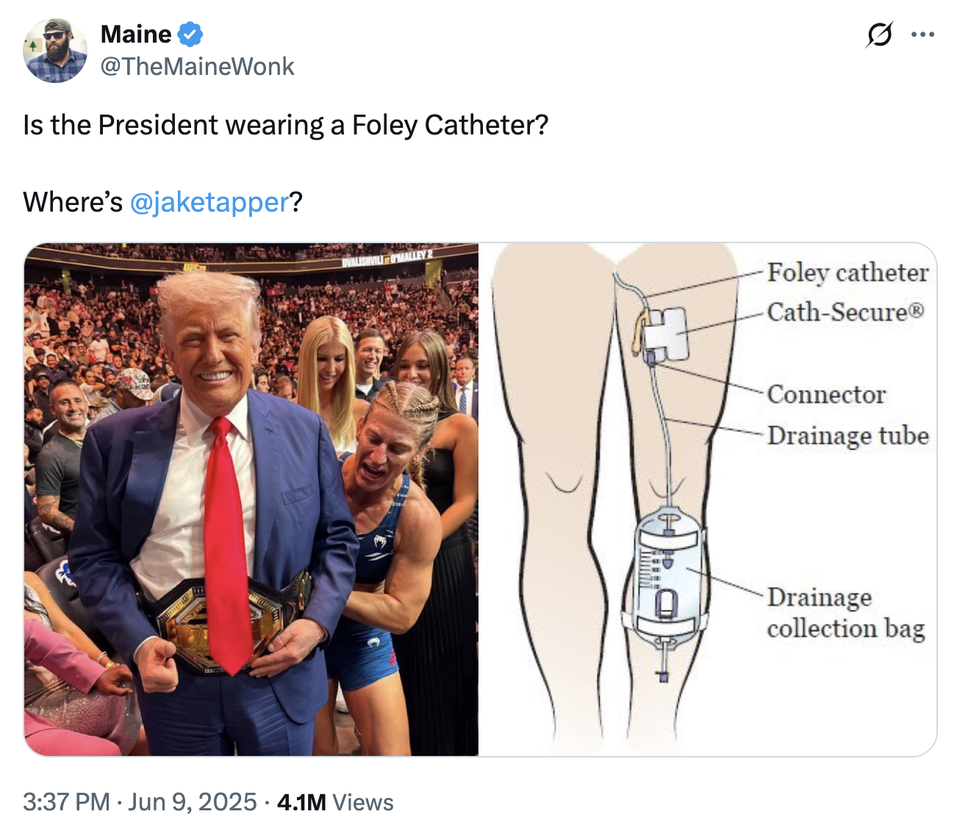Click the "Drainage collection bag" text label
The width and height of the screenshot is (957, 839).
point(845,613)
